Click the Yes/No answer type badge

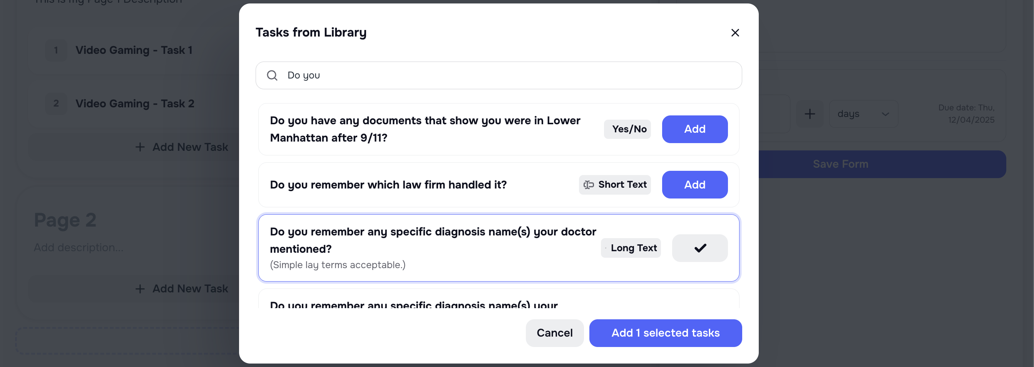(627, 129)
